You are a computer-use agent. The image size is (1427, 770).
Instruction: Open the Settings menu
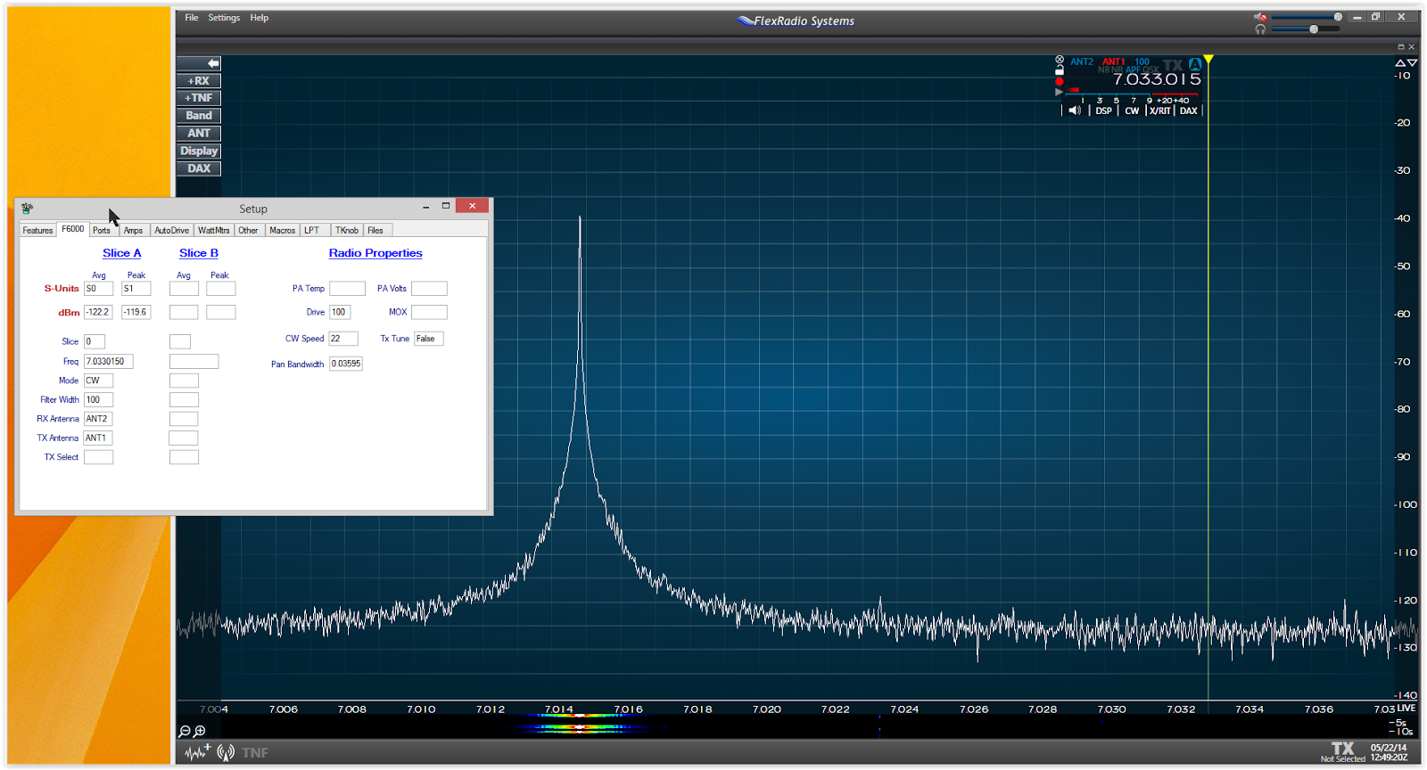click(x=224, y=18)
